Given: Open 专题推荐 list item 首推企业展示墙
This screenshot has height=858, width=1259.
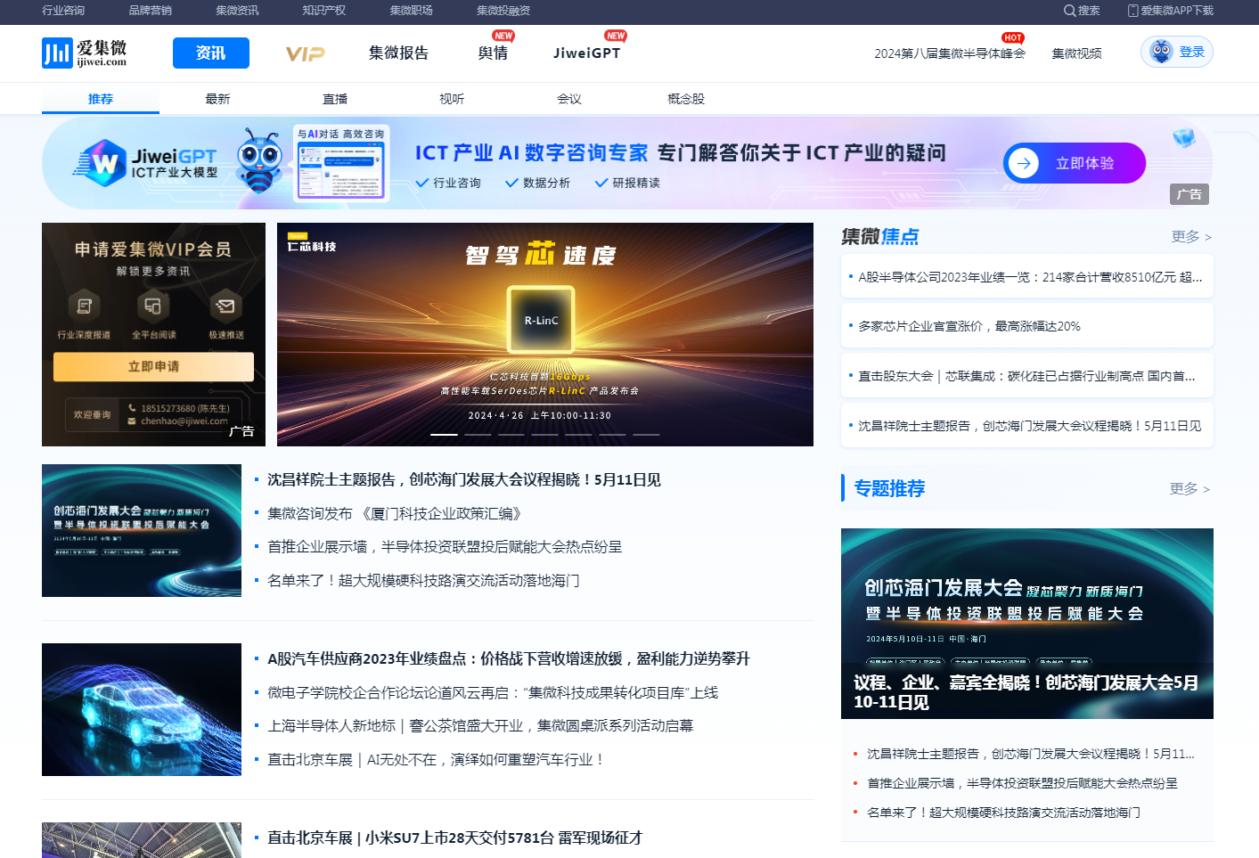Looking at the screenshot, I should (1022, 783).
